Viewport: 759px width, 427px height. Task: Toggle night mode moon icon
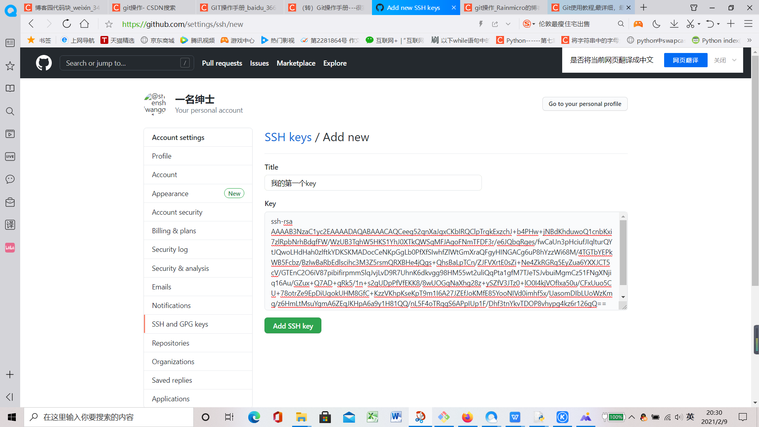(x=656, y=24)
